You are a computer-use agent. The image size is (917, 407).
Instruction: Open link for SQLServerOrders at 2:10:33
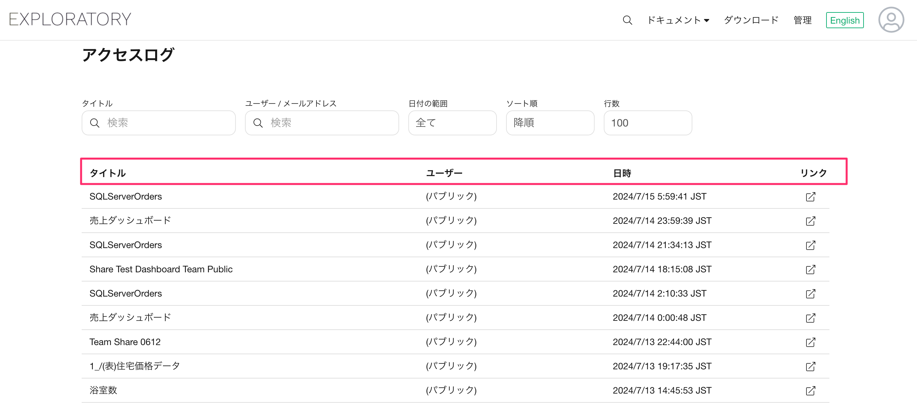810,294
